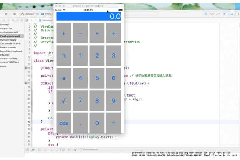Screen dimensions: 240x160
Task: Tap the cos button
Action: coord(64,123)
